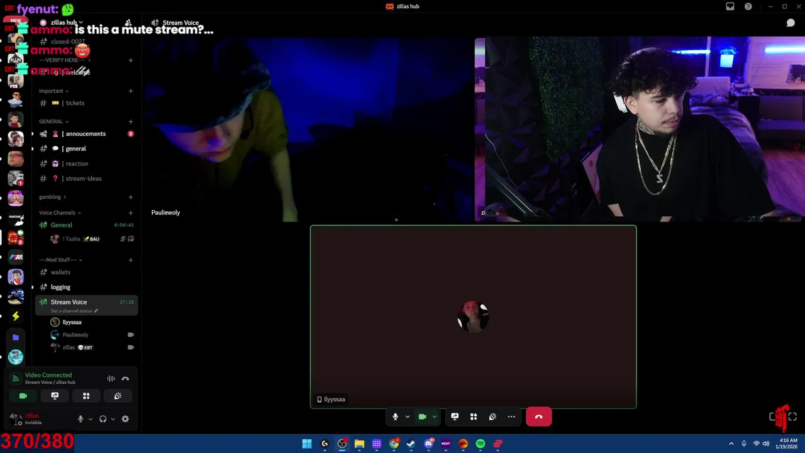The image size is (805, 453).
Task: Expand the gambling category
Action: click(52, 197)
